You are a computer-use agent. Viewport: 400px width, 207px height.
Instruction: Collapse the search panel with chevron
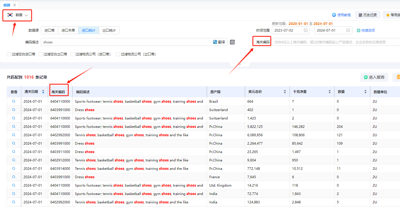(x=240, y=64)
